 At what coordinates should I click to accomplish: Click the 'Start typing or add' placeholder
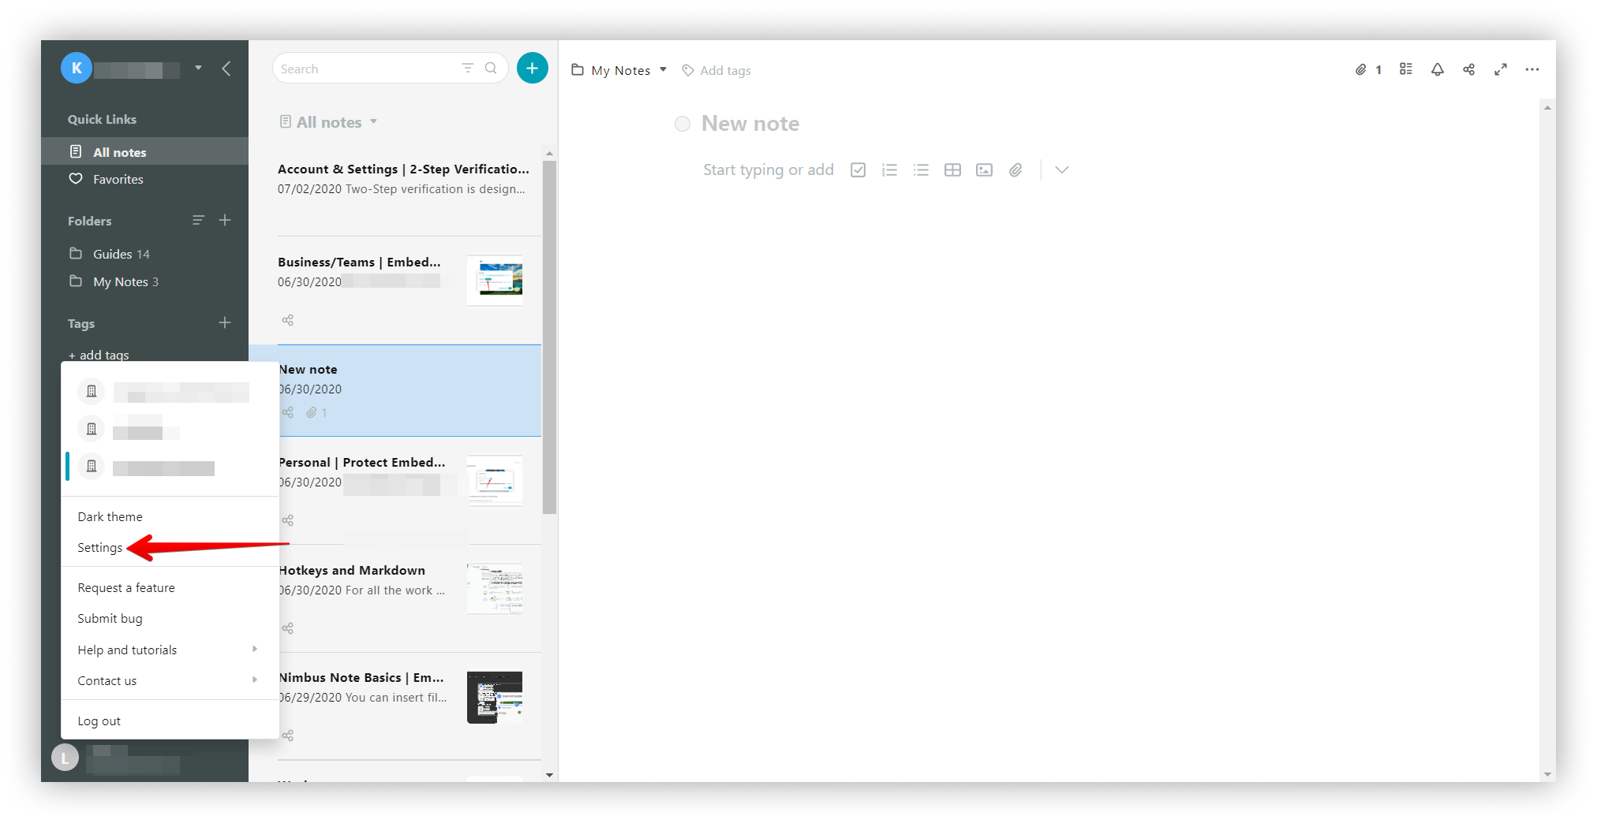(769, 169)
